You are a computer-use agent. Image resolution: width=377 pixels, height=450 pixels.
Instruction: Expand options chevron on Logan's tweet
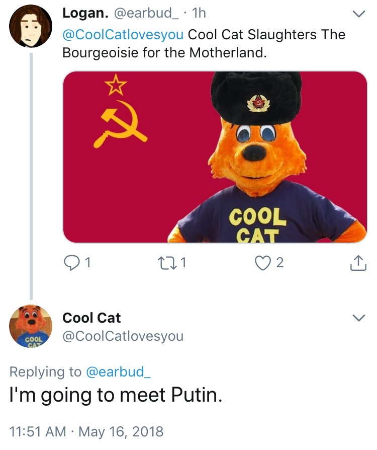point(358,15)
